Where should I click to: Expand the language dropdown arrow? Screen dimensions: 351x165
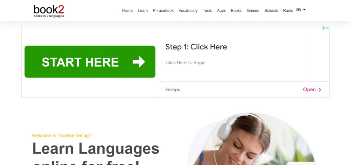[x=304, y=10]
